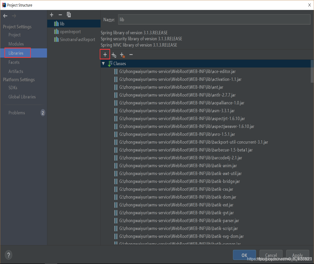Click jar icon beside batik-css.jar
The width and height of the screenshot is (314, 264).
pyautogui.click(x=116, y=189)
